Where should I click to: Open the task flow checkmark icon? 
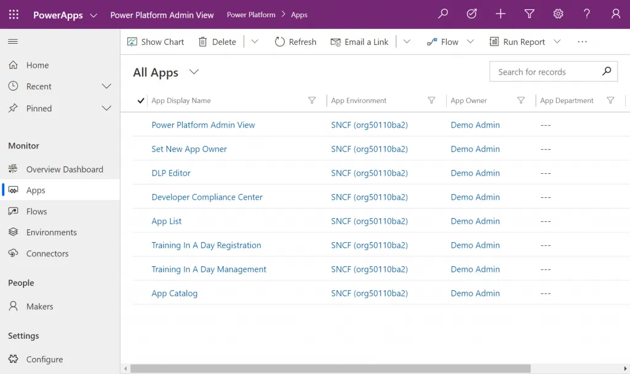[472, 14]
